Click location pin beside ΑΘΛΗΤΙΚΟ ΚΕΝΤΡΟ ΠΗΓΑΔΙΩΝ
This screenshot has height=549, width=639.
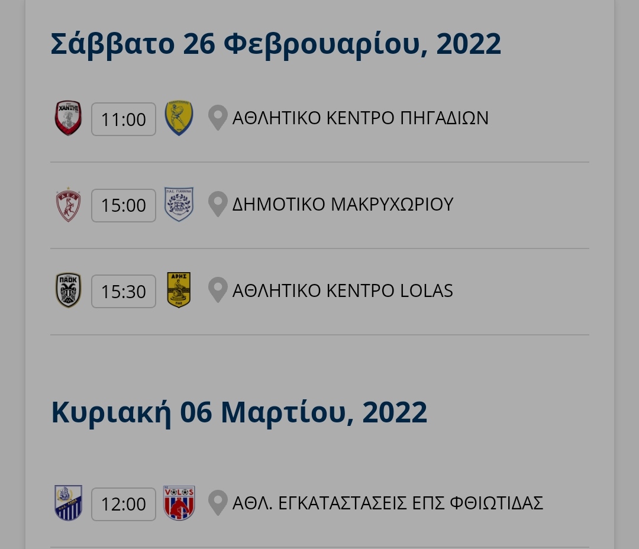click(x=218, y=118)
